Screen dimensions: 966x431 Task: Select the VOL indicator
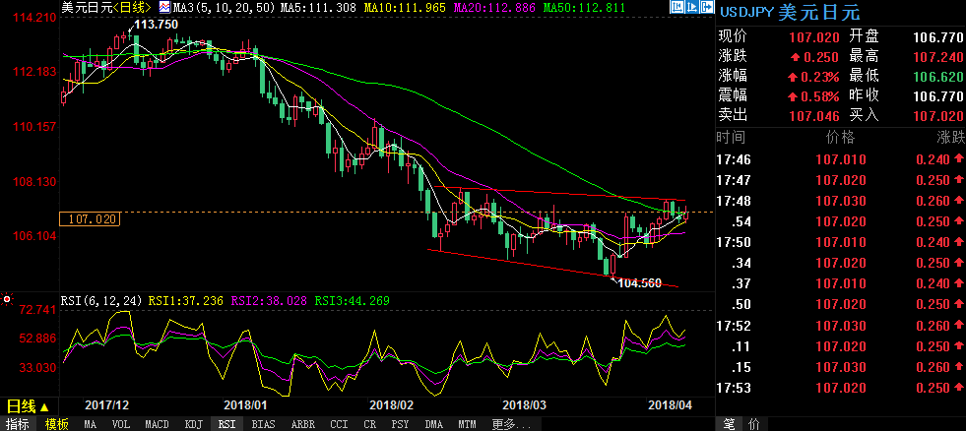pyautogui.click(x=121, y=424)
